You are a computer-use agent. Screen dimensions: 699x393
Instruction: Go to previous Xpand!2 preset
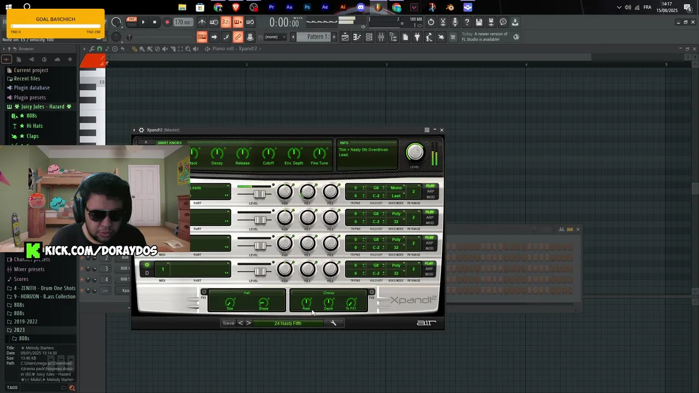point(240,323)
